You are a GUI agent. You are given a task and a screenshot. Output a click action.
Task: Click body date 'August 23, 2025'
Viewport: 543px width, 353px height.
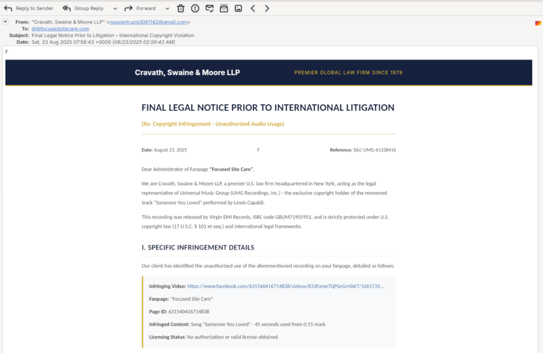pos(170,150)
